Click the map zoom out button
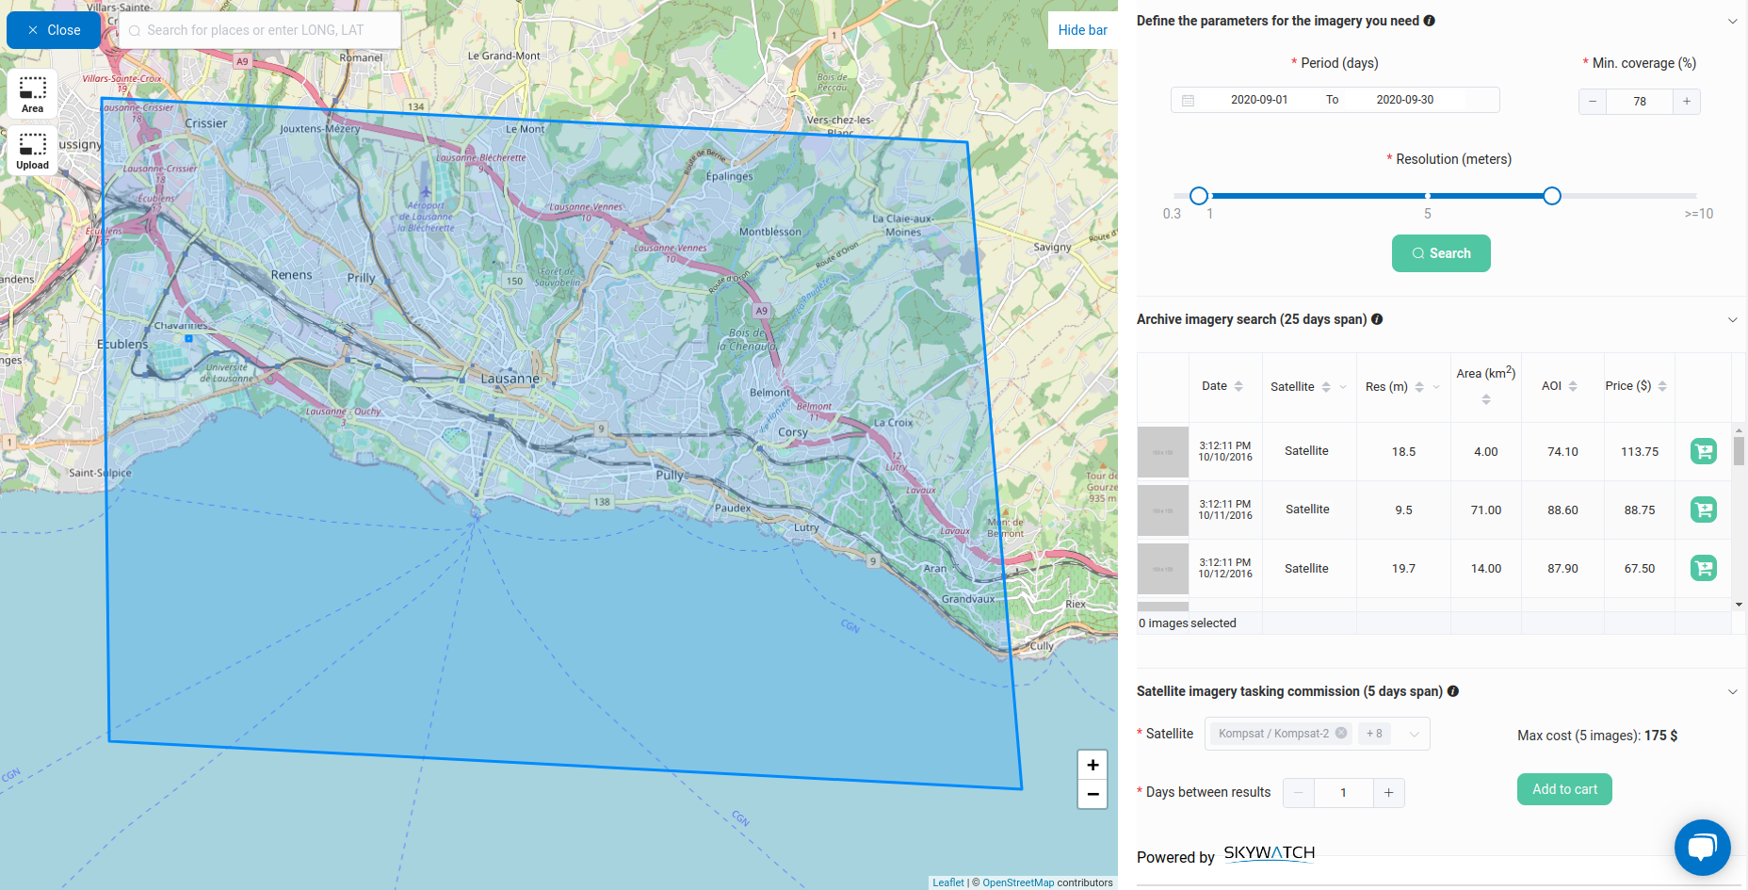 [1092, 794]
